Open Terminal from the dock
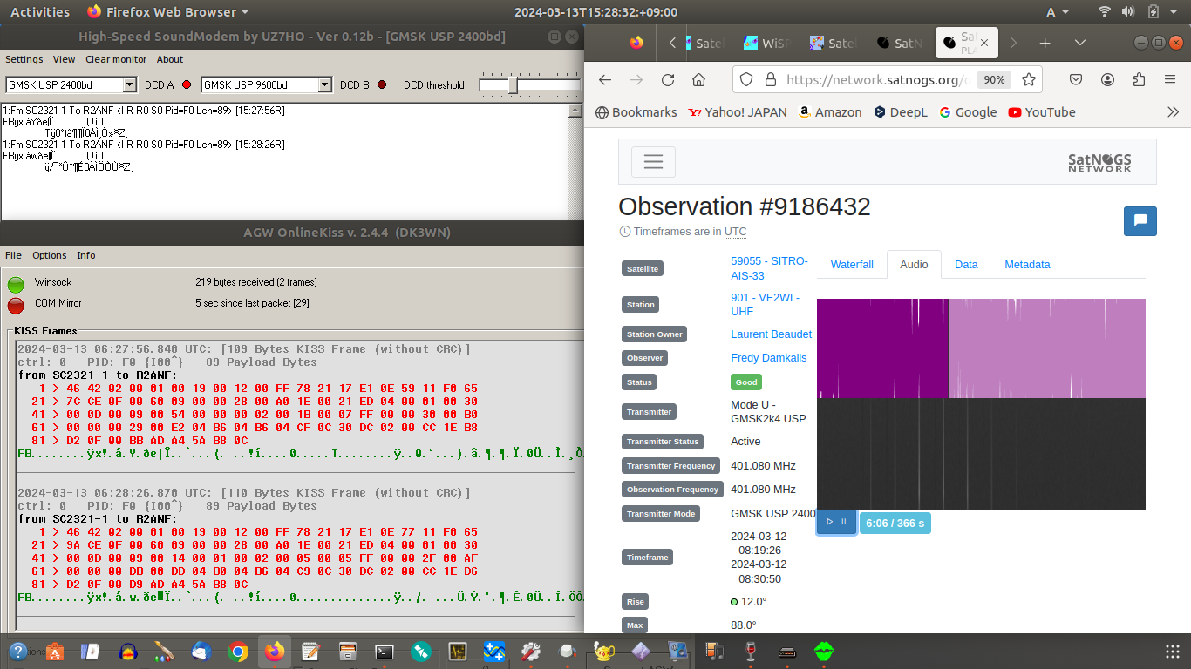The height and width of the screenshot is (669, 1191). (385, 651)
